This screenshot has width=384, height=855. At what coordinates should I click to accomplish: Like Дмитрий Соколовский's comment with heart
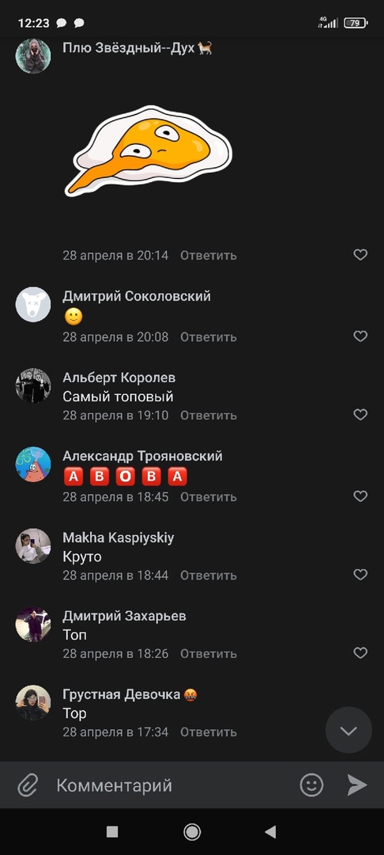[x=360, y=336]
